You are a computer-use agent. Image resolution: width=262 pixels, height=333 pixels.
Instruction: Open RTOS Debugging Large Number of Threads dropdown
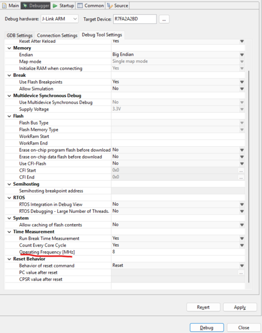coord(242,211)
